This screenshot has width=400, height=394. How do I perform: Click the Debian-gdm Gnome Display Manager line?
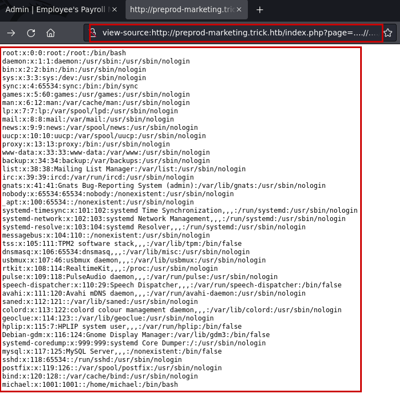(136, 335)
